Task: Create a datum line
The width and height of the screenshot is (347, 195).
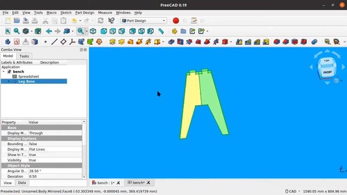Action: click(x=54, y=42)
